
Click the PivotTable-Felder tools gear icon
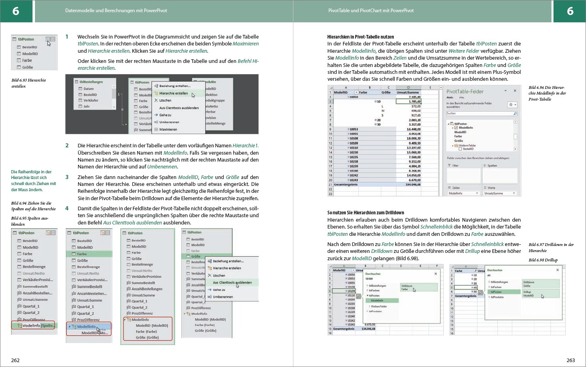point(512,105)
